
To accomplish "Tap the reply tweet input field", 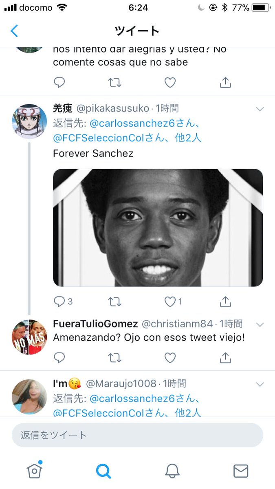I will [x=137, y=435].
